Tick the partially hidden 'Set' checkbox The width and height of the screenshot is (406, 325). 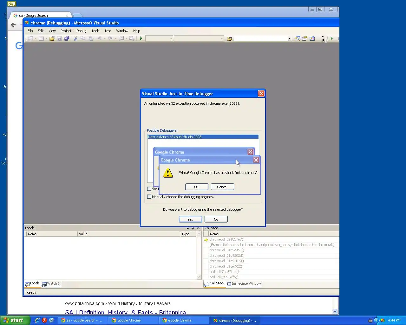(x=149, y=189)
